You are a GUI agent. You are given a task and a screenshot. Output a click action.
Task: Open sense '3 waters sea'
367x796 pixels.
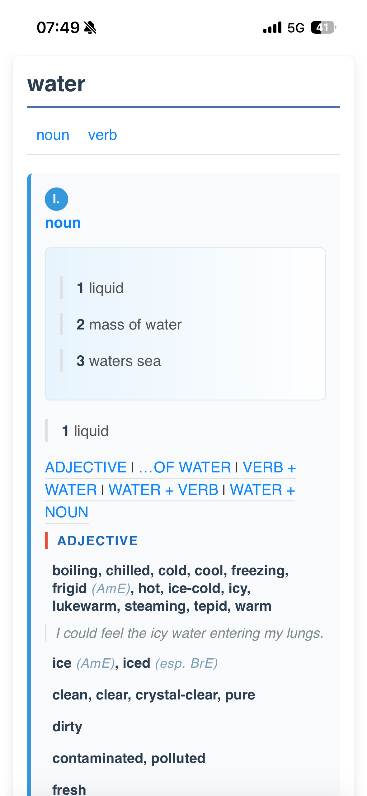tap(119, 361)
